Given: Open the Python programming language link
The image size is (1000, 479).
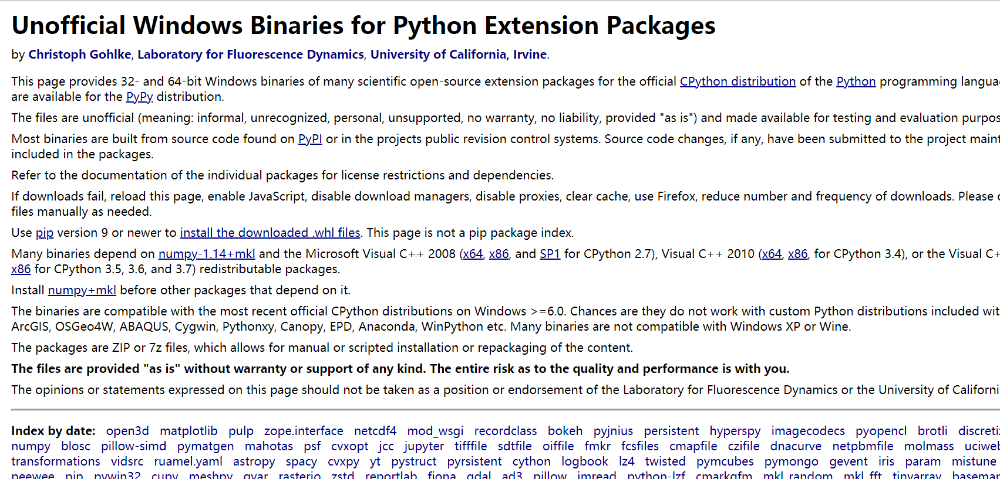Looking at the screenshot, I should point(856,81).
